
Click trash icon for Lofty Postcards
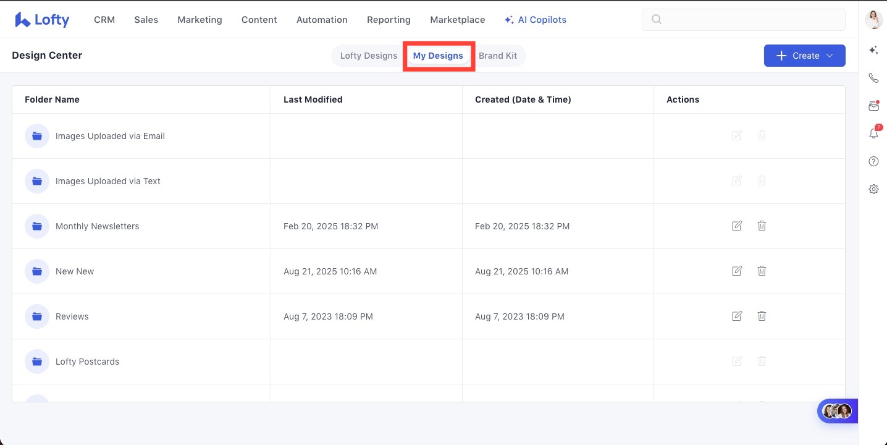762,361
